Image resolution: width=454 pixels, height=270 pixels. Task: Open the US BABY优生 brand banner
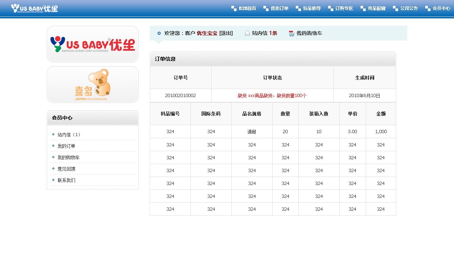[x=93, y=44]
